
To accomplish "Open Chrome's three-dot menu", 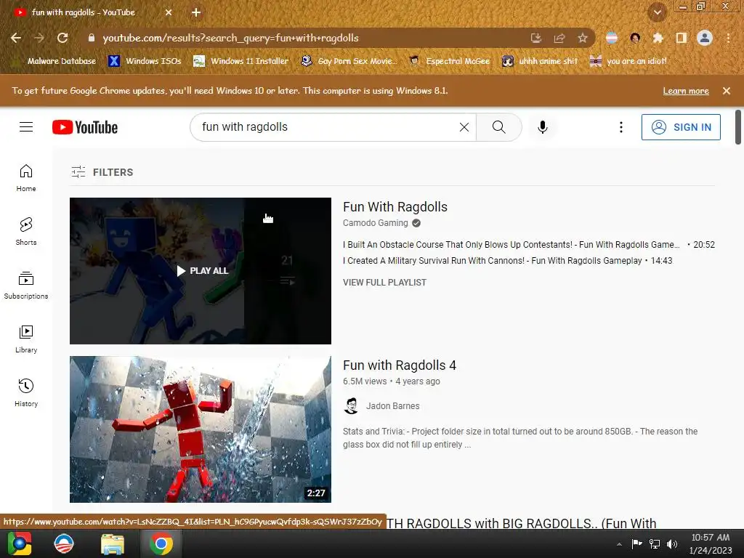I will (x=728, y=38).
